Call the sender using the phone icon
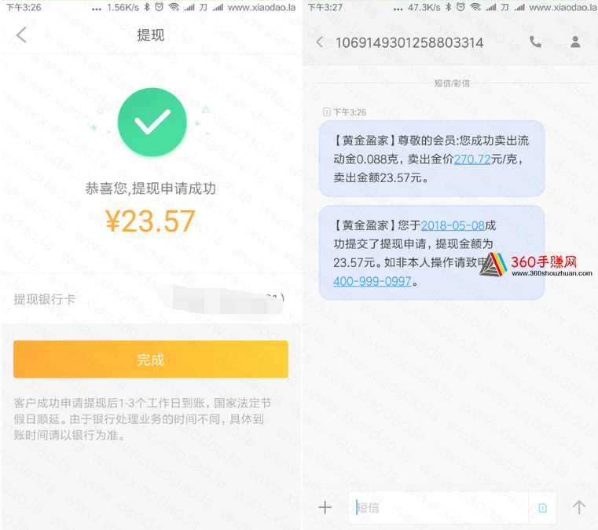The image size is (598, 530). pos(535,42)
